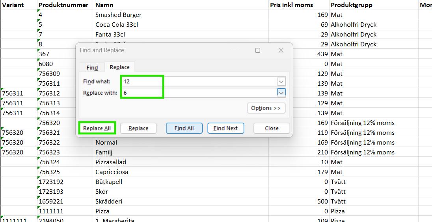The height and width of the screenshot is (222, 432).
Task: Expand the Options >> section
Action: tap(266, 108)
